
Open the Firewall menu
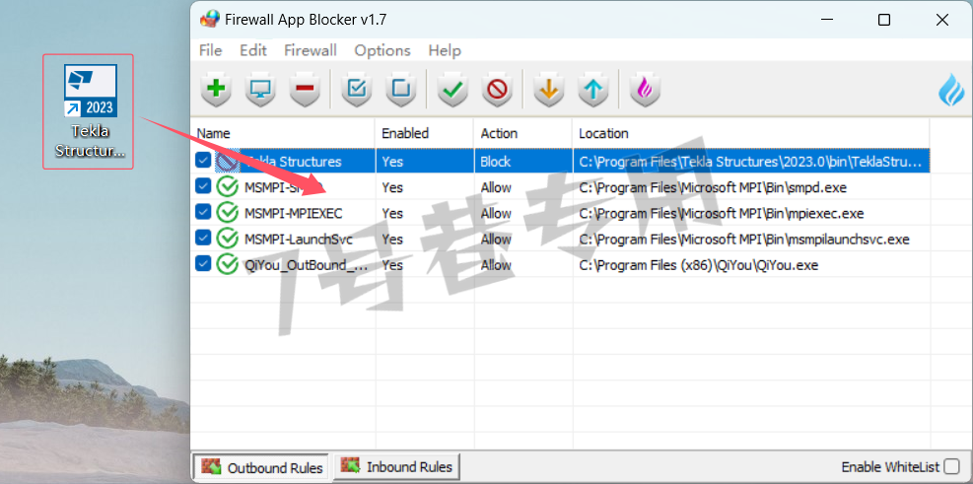[311, 50]
